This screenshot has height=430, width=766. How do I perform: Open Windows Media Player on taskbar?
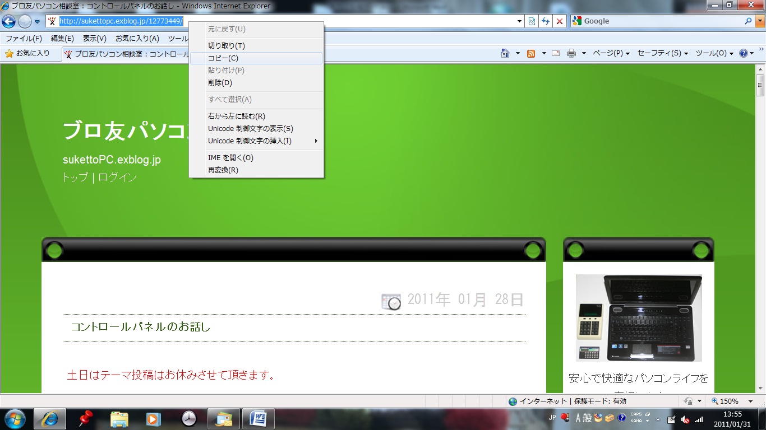tap(154, 419)
